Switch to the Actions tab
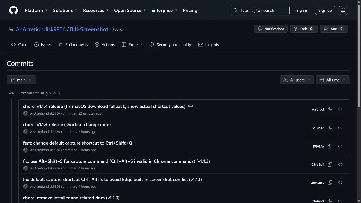 [x=105, y=45]
